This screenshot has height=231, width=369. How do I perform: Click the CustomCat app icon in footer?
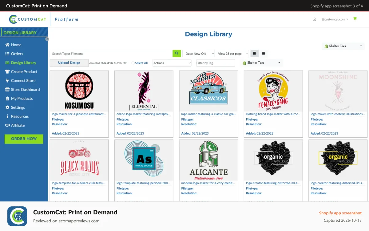17,216
